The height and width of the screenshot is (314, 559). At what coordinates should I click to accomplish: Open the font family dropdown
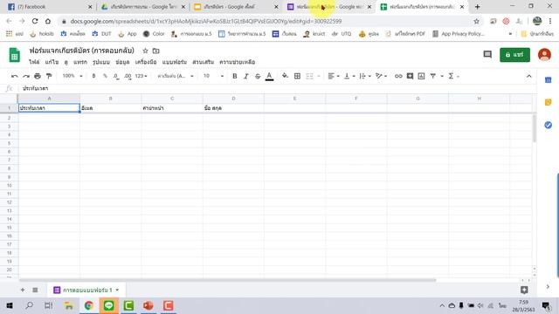point(176,76)
